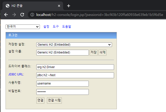166x112 pixels.
Task: Click the 저장한 설정: label
Action: click(17, 44)
